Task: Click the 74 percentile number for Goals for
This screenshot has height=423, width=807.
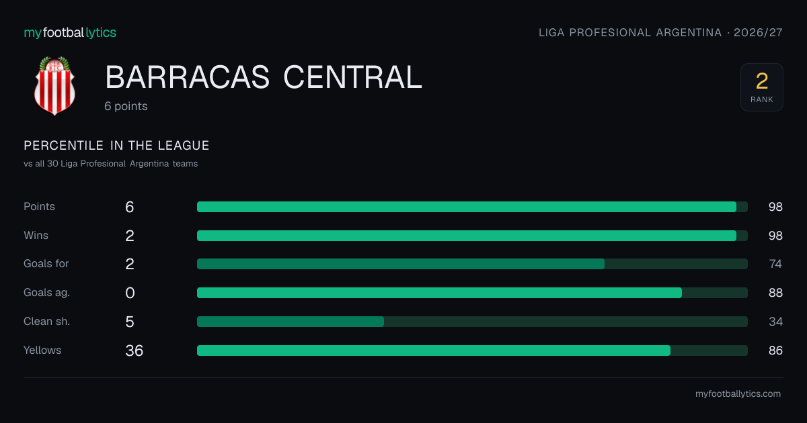Action: (775, 264)
